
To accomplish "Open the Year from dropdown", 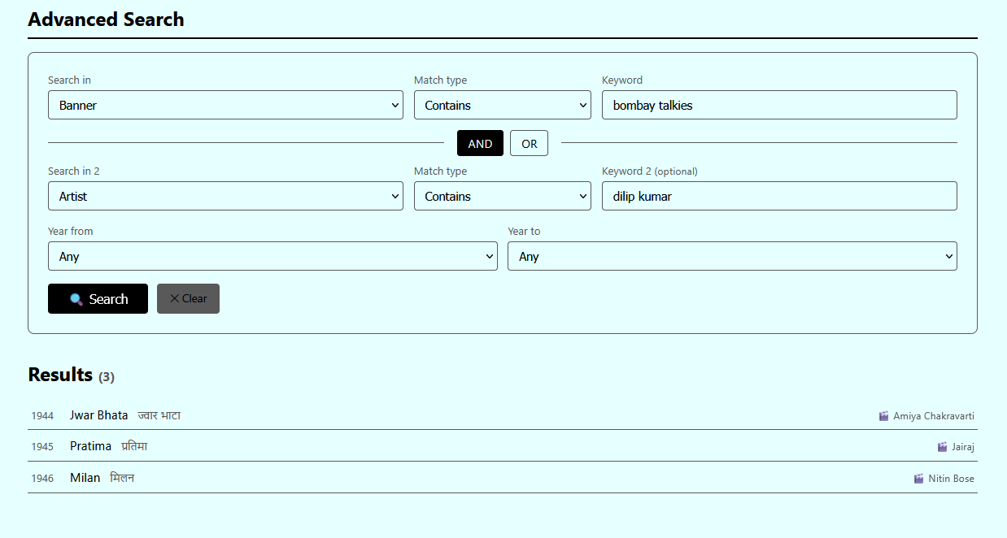I will (x=272, y=256).
